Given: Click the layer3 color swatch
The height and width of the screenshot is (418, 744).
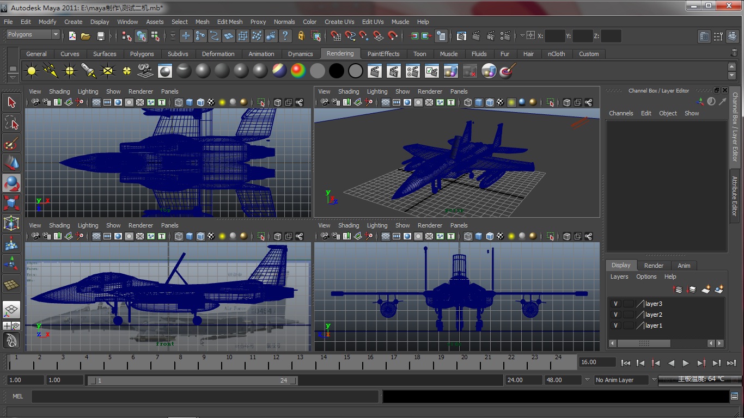Looking at the screenshot, I should point(639,304).
